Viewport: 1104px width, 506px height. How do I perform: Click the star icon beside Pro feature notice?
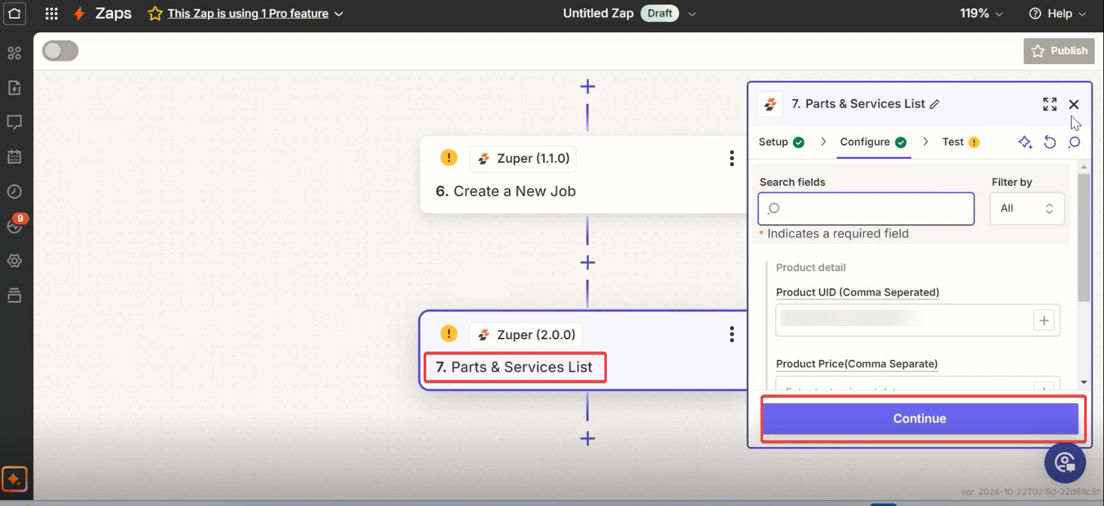coord(155,13)
